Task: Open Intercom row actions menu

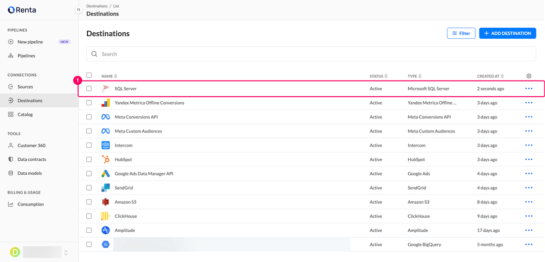Action: 529,145
